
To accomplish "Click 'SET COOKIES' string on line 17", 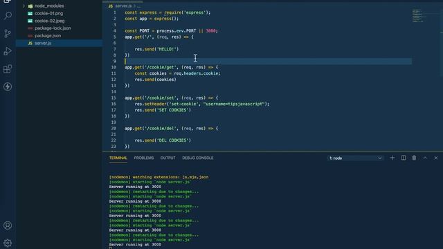I will tap(173, 110).
